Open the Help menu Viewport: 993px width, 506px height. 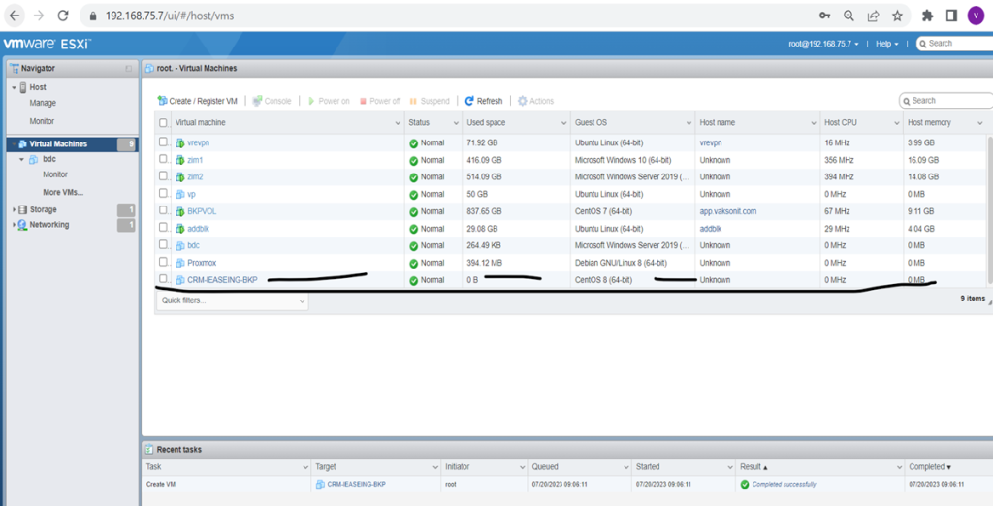886,44
